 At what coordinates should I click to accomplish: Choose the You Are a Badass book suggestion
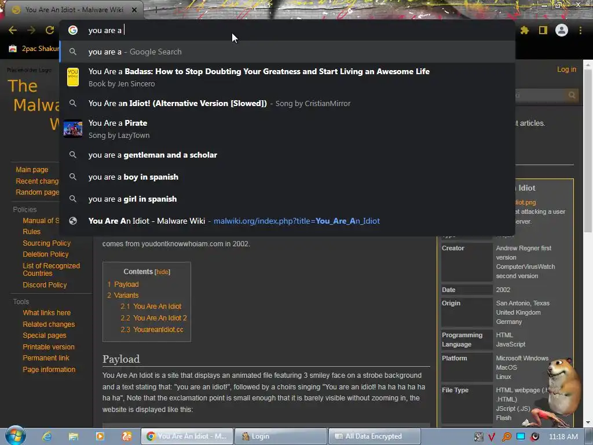(x=287, y=77)
